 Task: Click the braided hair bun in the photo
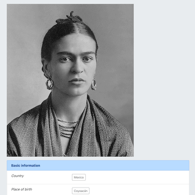tap(69, 19)
